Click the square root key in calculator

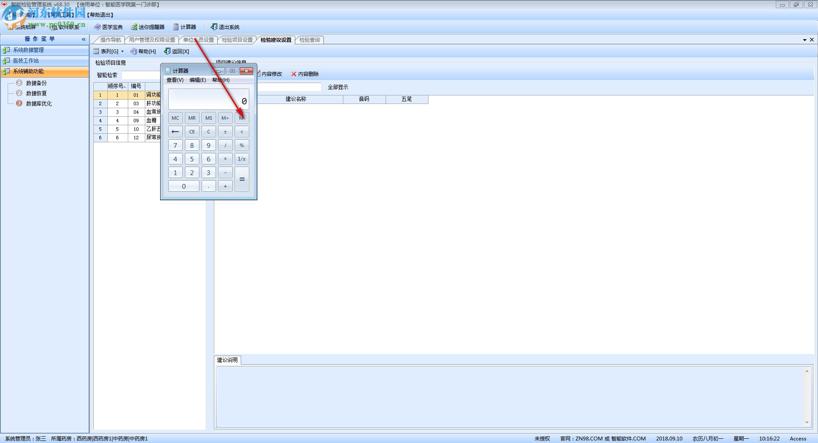point(242,132)
